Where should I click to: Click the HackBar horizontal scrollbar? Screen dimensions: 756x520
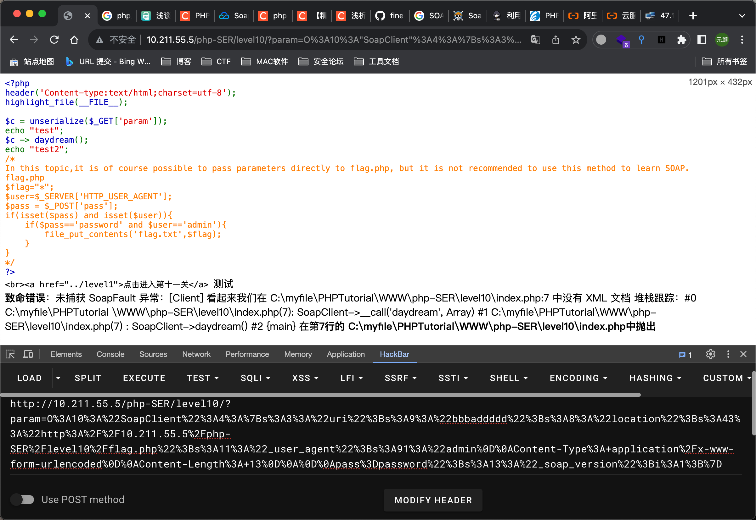coord(320,395)
